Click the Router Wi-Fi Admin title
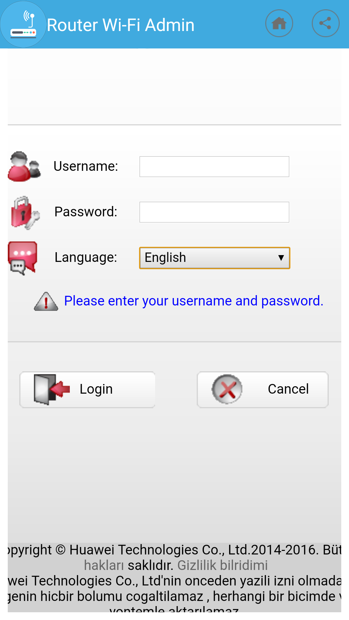The width and height of the screenshot is (349, 620). click(121, 24)
